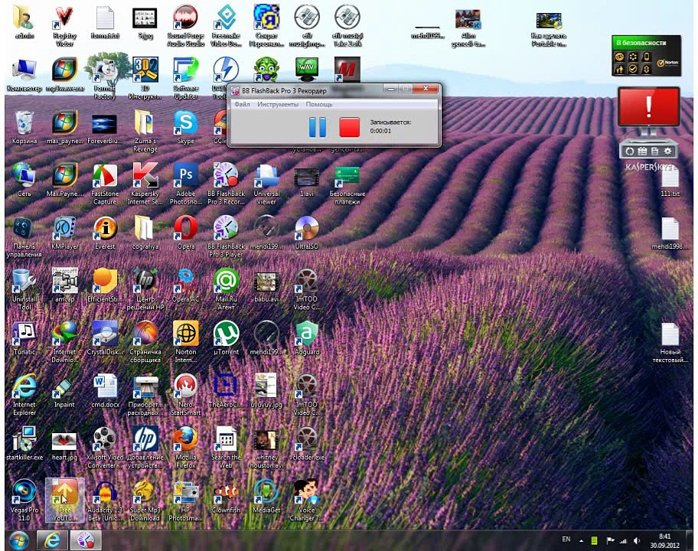This screenshot has width=698, height=551.
Task: Select the Adguard desktop icon
Action: [307, 337]
